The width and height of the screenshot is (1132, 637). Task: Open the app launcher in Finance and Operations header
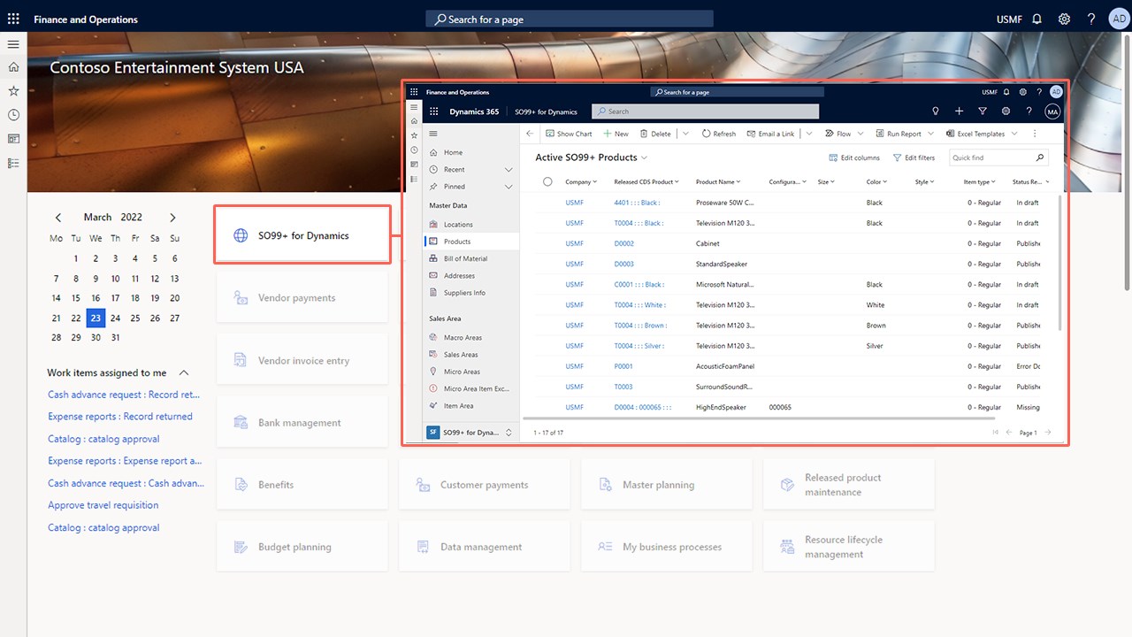pos(12,19)
